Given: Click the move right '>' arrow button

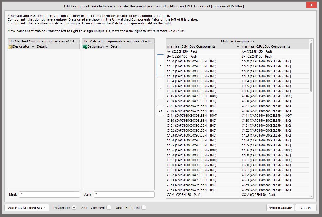Looking at the screenshot, I should 160,65.
